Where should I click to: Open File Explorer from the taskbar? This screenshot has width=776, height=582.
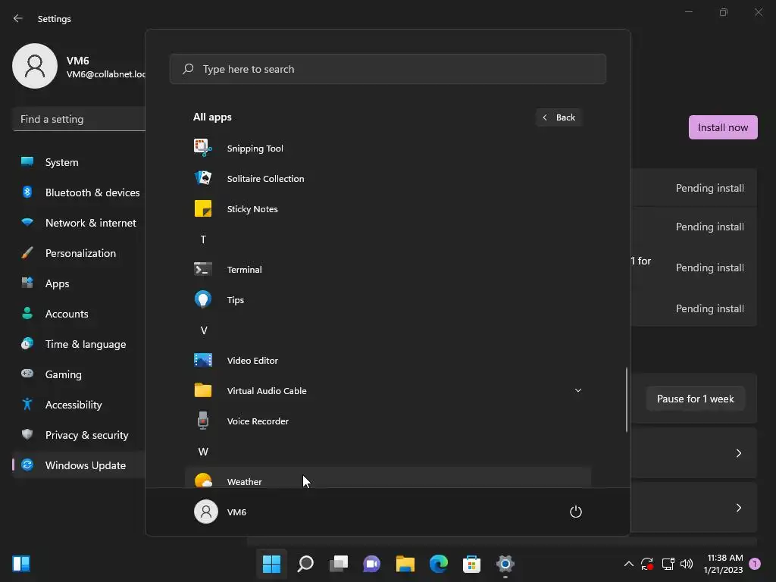pos(405,564)
